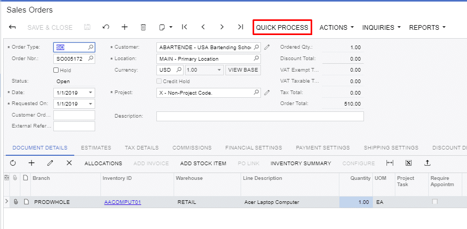The image size is (467, 229).
Task: Open Project lookup magnifier
Action: click(x=256, y=93)
